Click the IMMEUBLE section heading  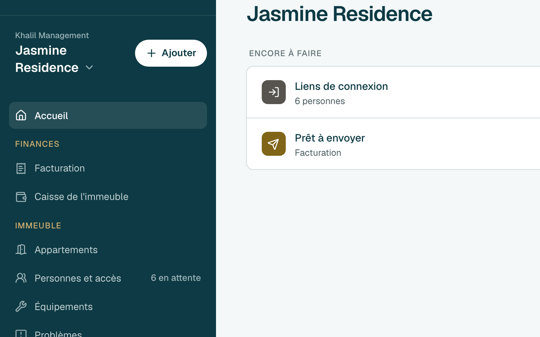point(38,225)
